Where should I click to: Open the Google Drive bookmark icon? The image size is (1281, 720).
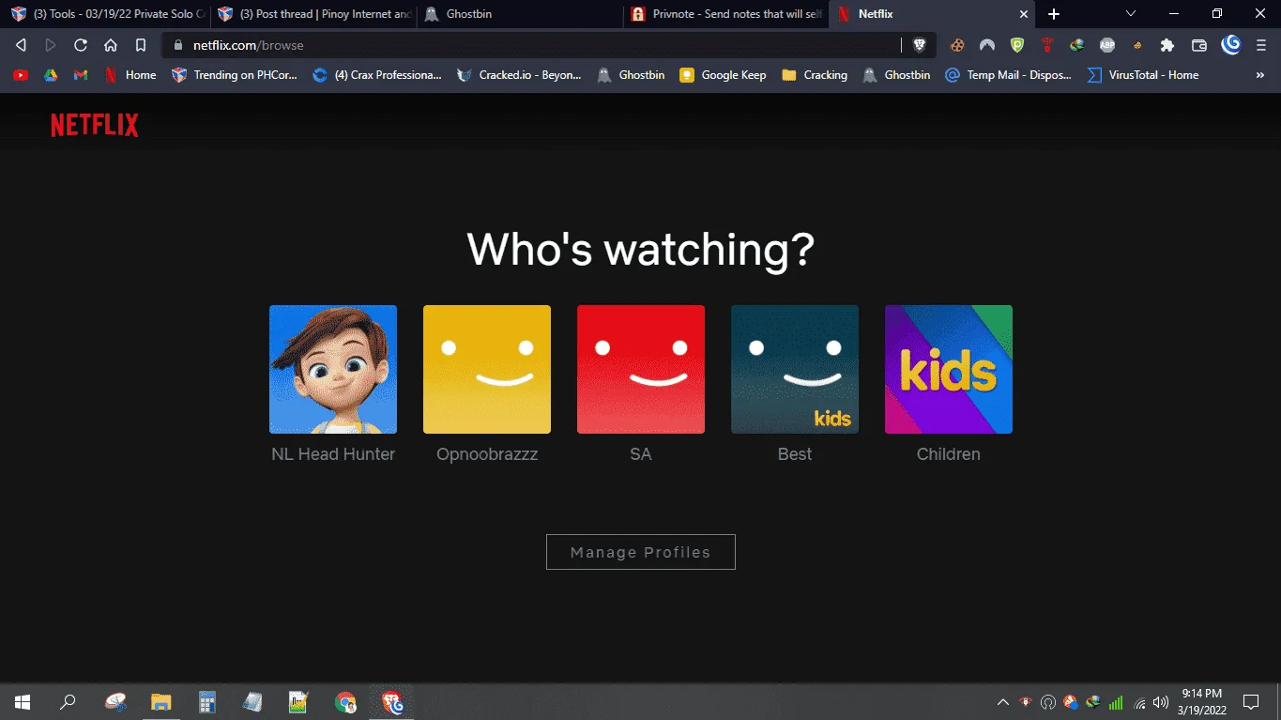point(51,75)
